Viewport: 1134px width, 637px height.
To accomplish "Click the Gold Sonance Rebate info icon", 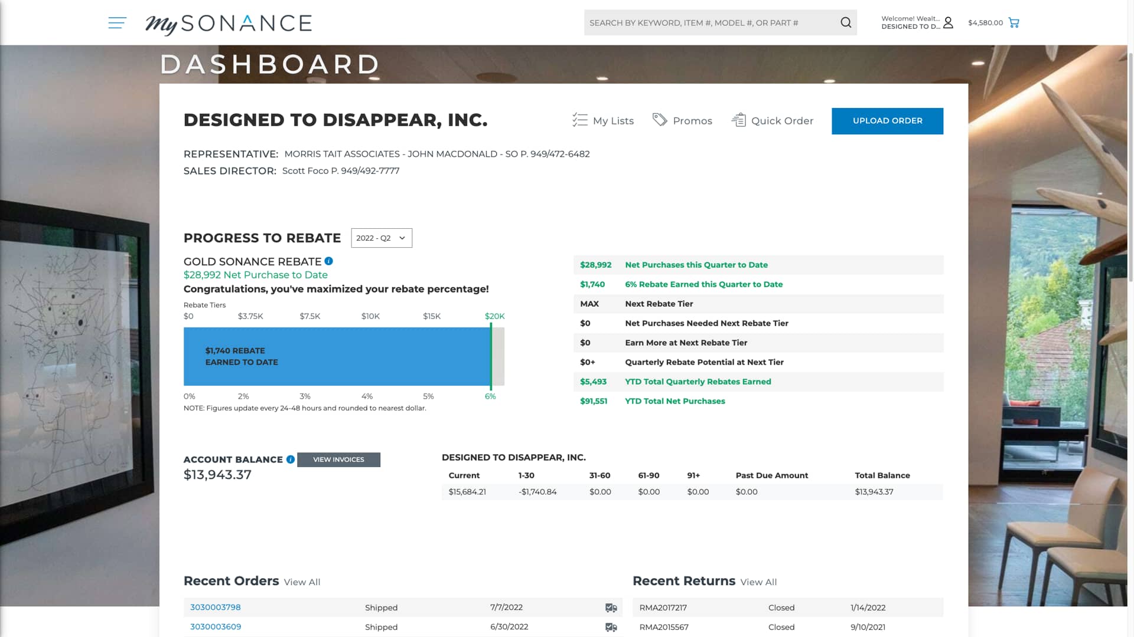I will click(329, 261).
